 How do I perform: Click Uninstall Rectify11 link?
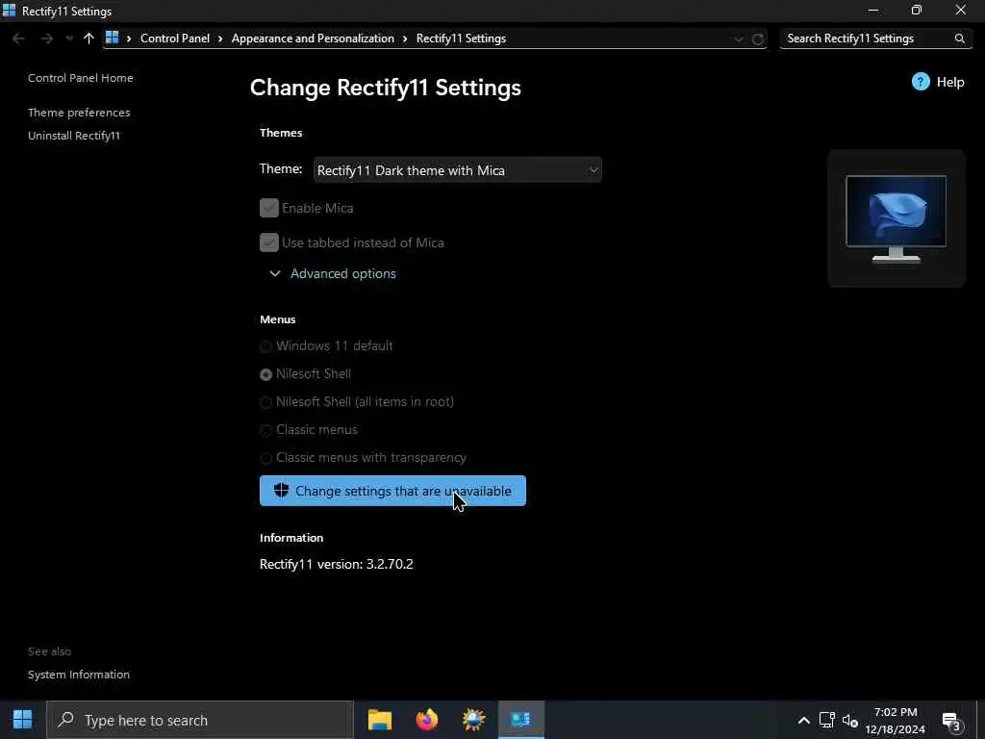[74, 136]
